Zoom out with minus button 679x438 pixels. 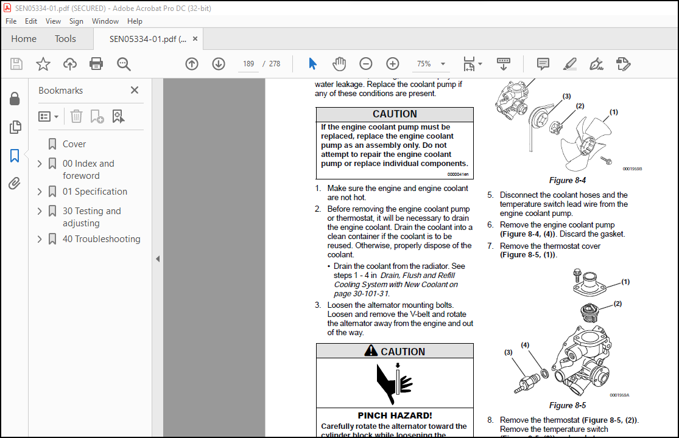(x=366, y=64)
